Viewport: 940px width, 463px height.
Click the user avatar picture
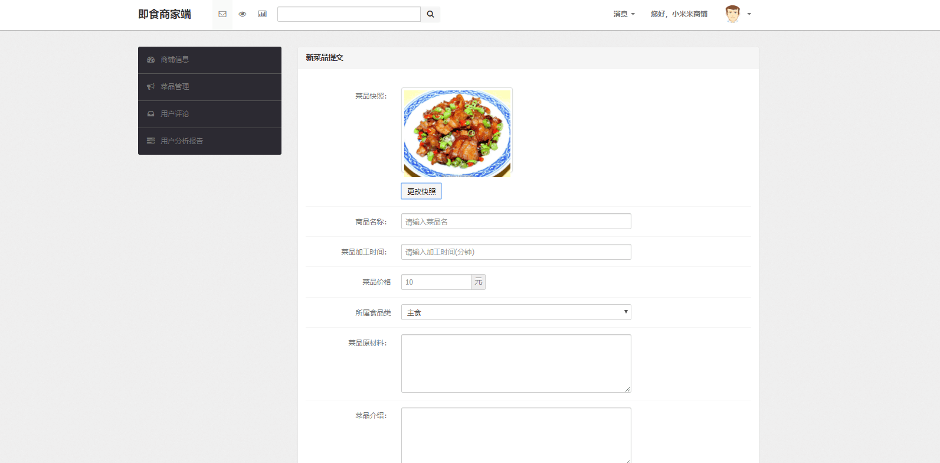click(x=733, y=14)
